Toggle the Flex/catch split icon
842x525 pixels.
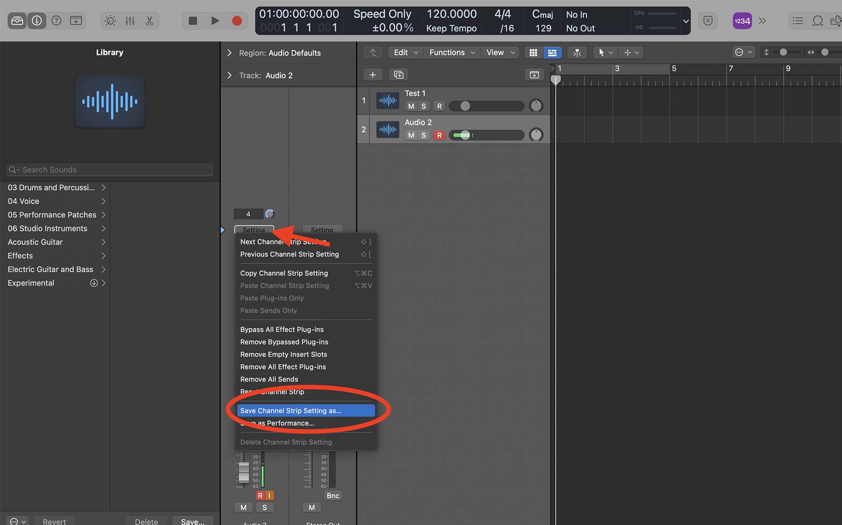(577, 53)
